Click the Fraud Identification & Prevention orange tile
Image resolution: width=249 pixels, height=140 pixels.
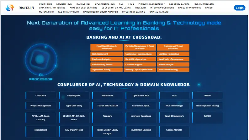click(107, 47)
